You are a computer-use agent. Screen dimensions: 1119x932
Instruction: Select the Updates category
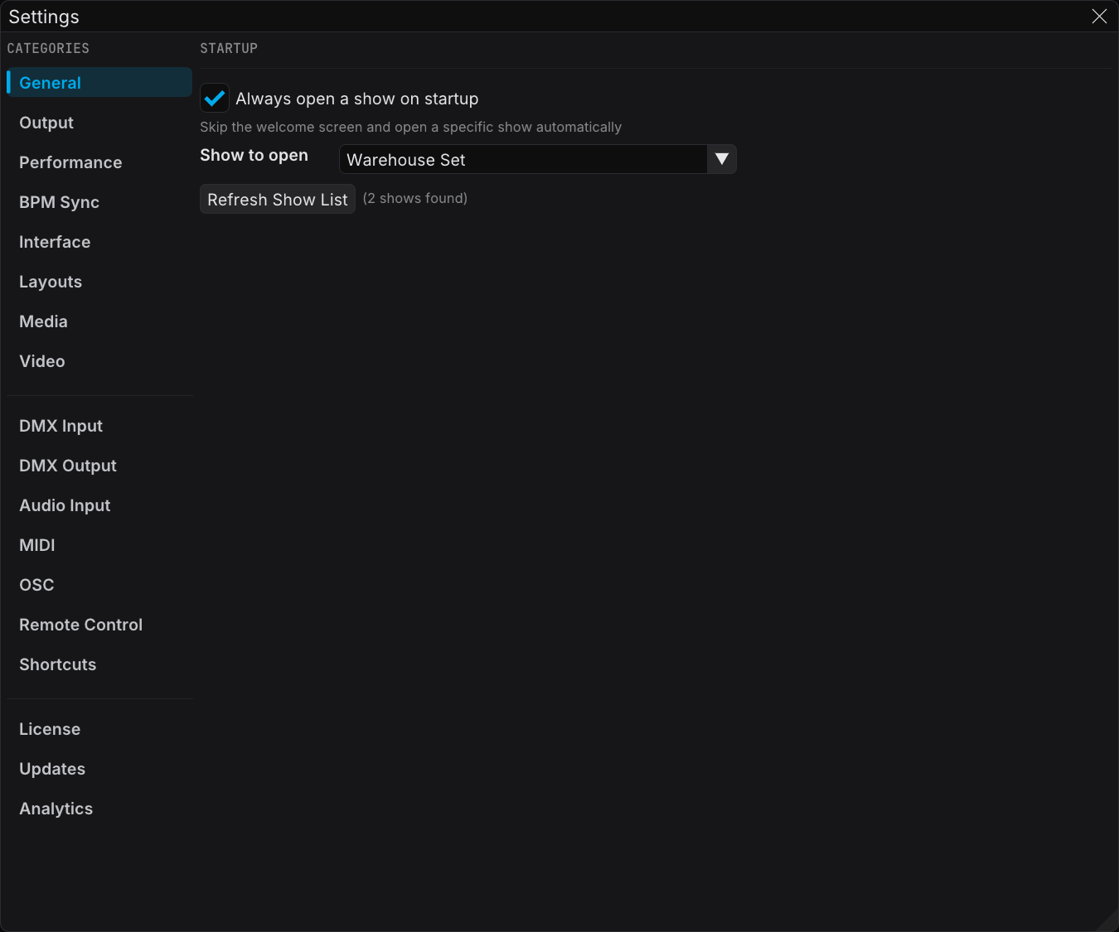(99, 769)
